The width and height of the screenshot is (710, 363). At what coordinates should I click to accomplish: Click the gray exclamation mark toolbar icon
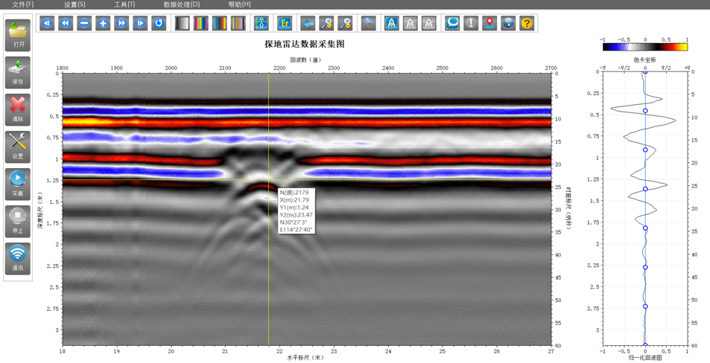pos(471,24)
